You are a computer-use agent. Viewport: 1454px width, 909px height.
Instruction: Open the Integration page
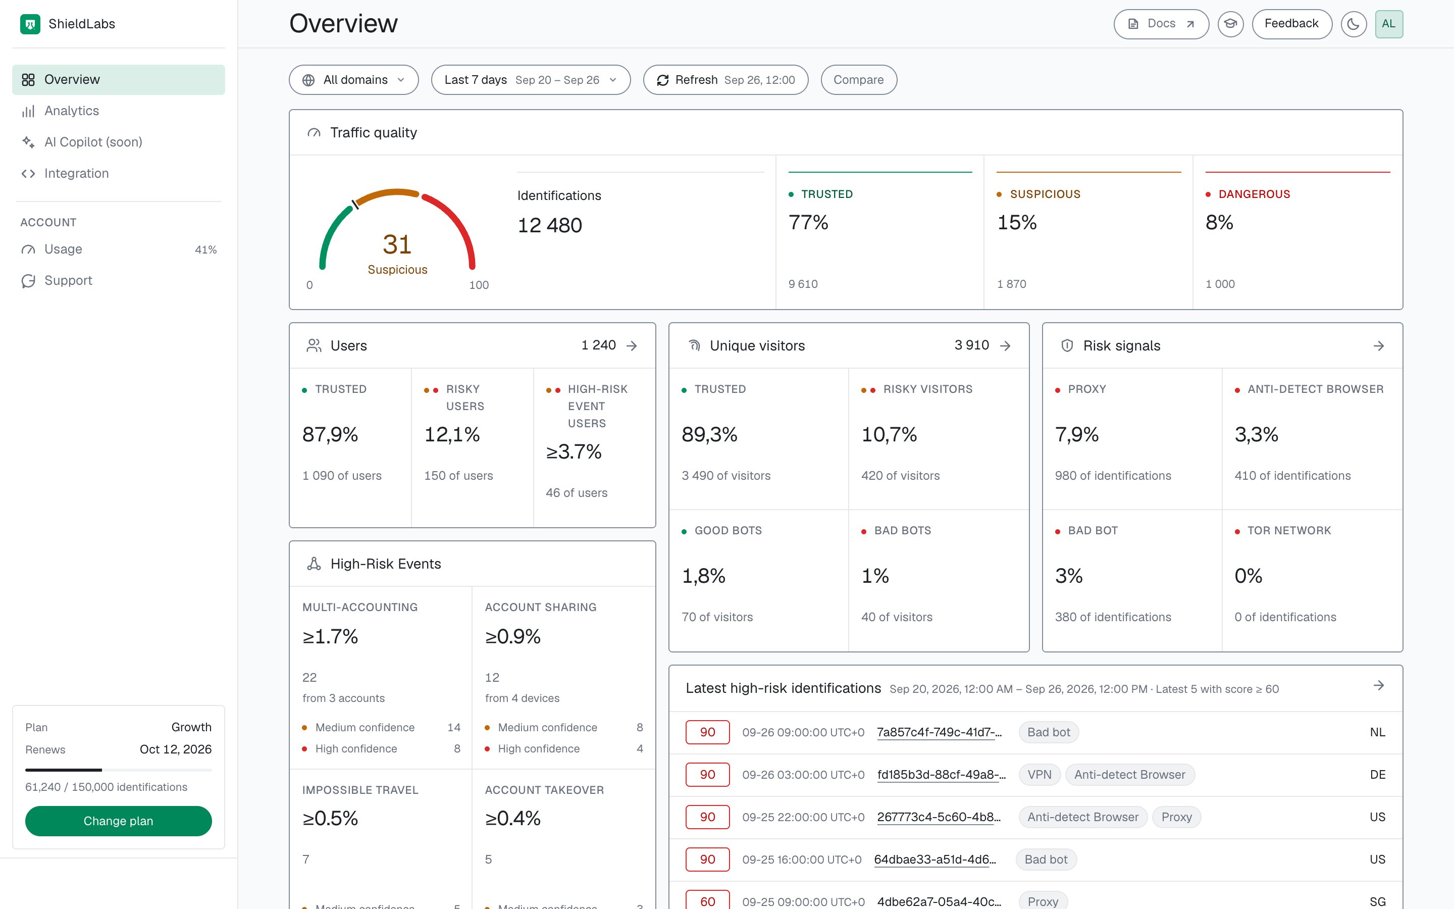point(118,173)
